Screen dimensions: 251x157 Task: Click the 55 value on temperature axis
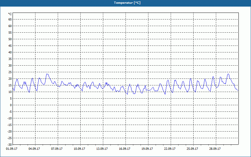tap(10, 33)
